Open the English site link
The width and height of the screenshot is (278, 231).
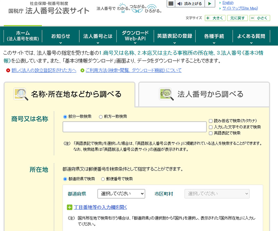pyautogui.click(x=228, y=3)
